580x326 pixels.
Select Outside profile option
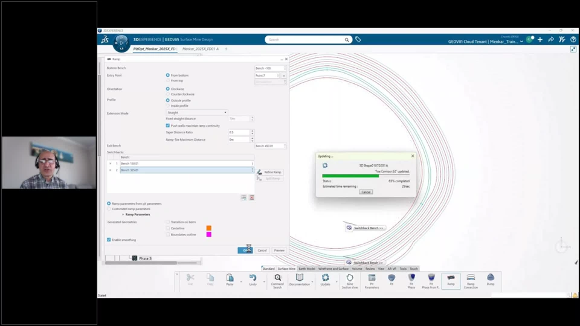click(168, 101)
